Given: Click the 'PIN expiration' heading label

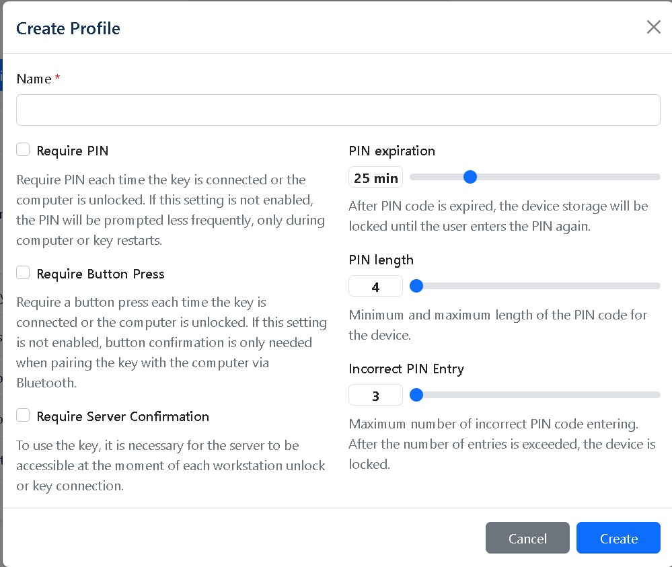Looking at the screenshot, I should pyautogui.click(x=391, y=151).
